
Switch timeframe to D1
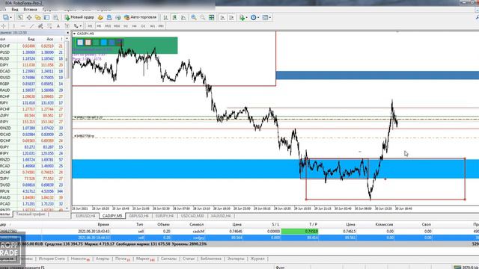[143, 26]
